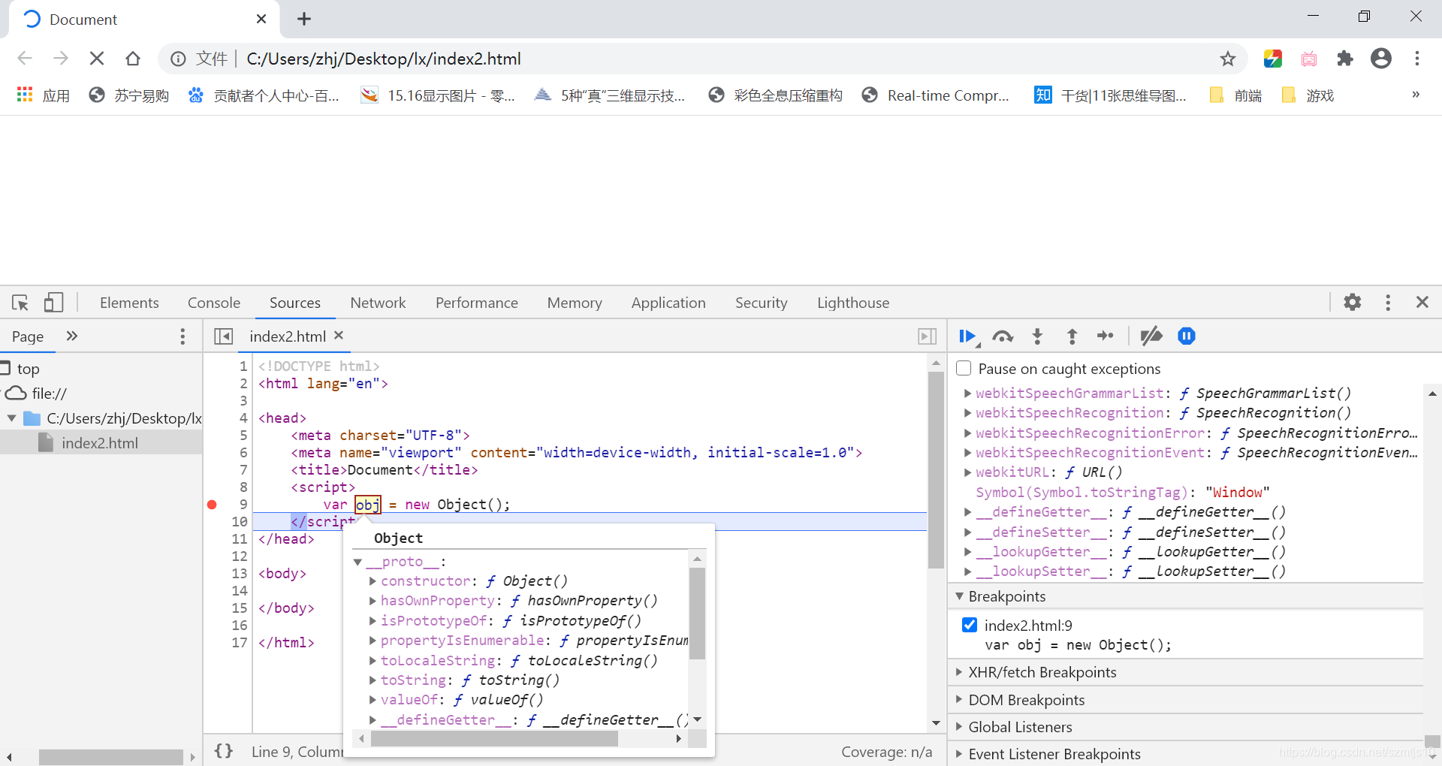Pretty print the source code
The height and width of the screenshot is (766, 1442).
(224, 751)
